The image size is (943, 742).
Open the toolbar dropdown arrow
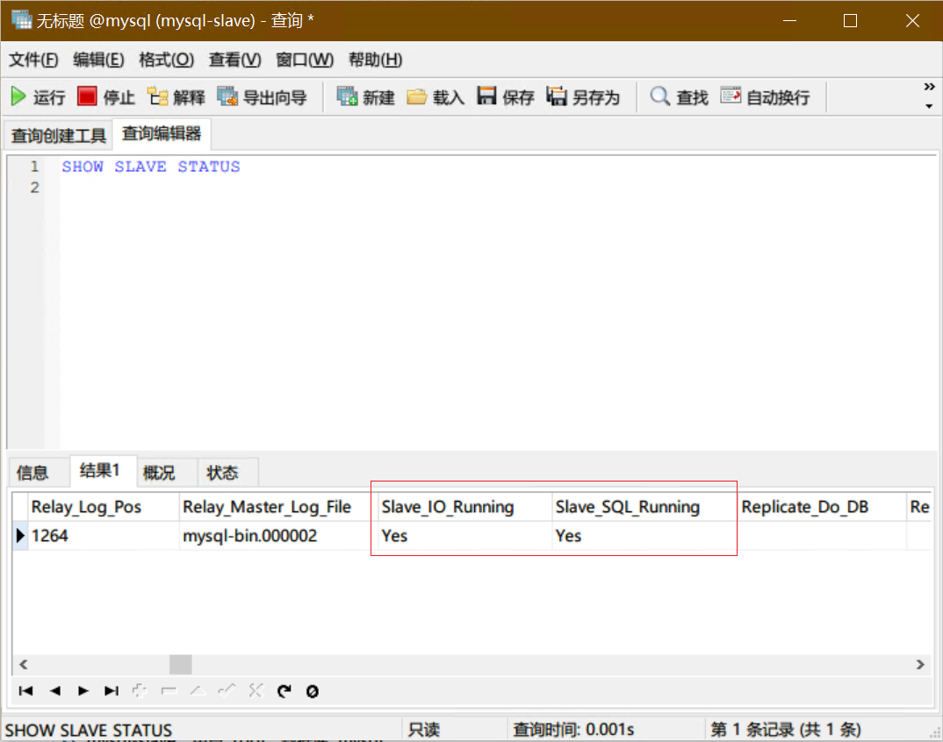click(928, 107)
